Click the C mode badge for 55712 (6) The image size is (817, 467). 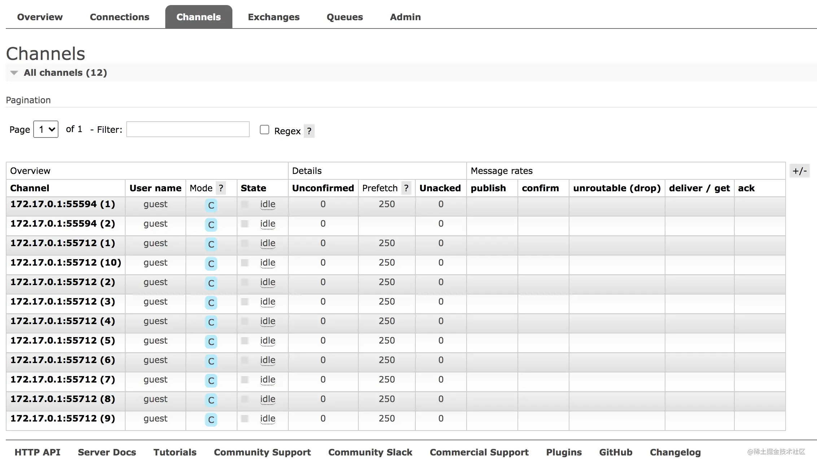[x=211, y=361]
